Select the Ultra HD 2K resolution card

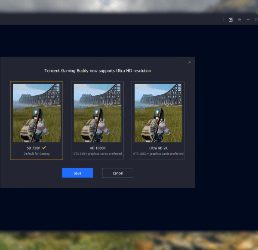158,120
